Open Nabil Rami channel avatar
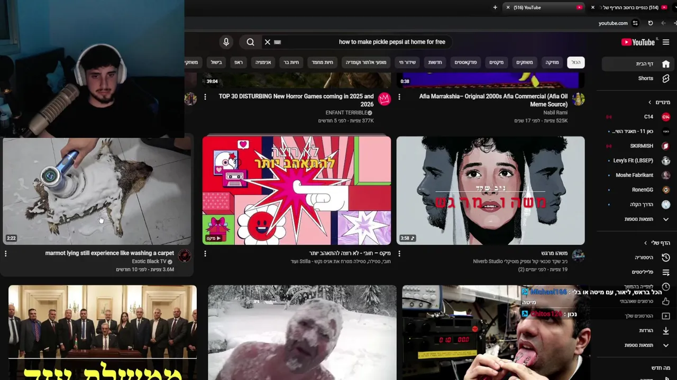 point(578,99)
